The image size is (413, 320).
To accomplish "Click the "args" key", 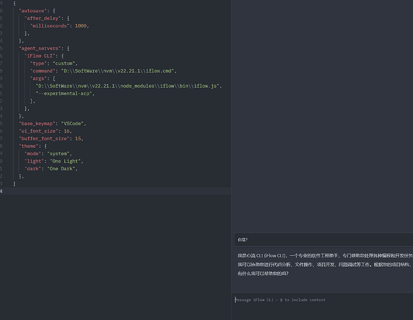I will click(x=38, y=79).
